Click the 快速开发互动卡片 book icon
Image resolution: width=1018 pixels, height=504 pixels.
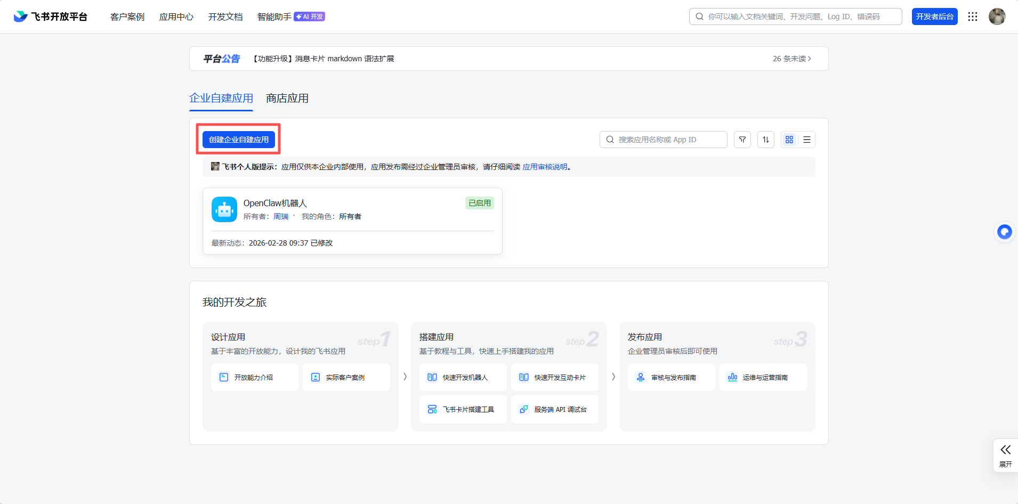(x=524, y=377)
